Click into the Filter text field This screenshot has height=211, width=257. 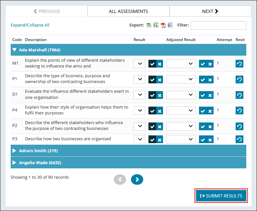click(x=218, y=25)
